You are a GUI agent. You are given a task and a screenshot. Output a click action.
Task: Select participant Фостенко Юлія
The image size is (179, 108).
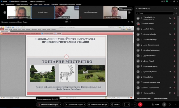(x=156, y=93)
